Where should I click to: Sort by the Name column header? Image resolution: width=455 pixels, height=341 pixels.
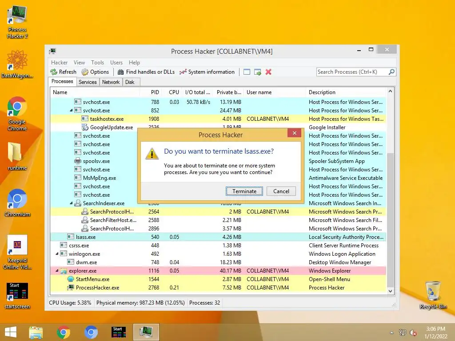pos(95,92)
